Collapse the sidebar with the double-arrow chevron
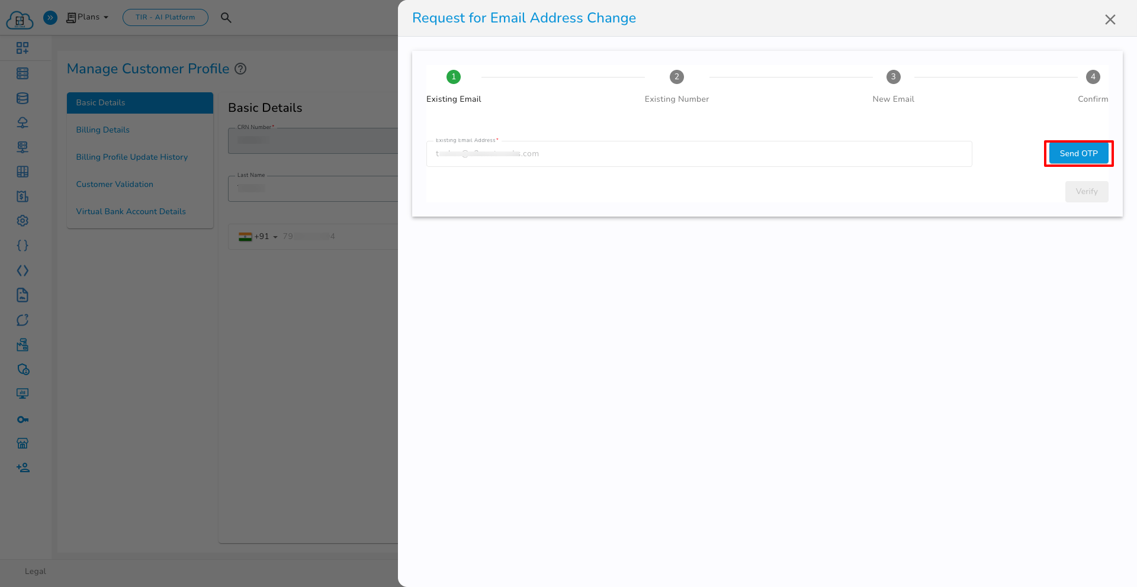The image size is (1137, 587). (x=50, y=17)
